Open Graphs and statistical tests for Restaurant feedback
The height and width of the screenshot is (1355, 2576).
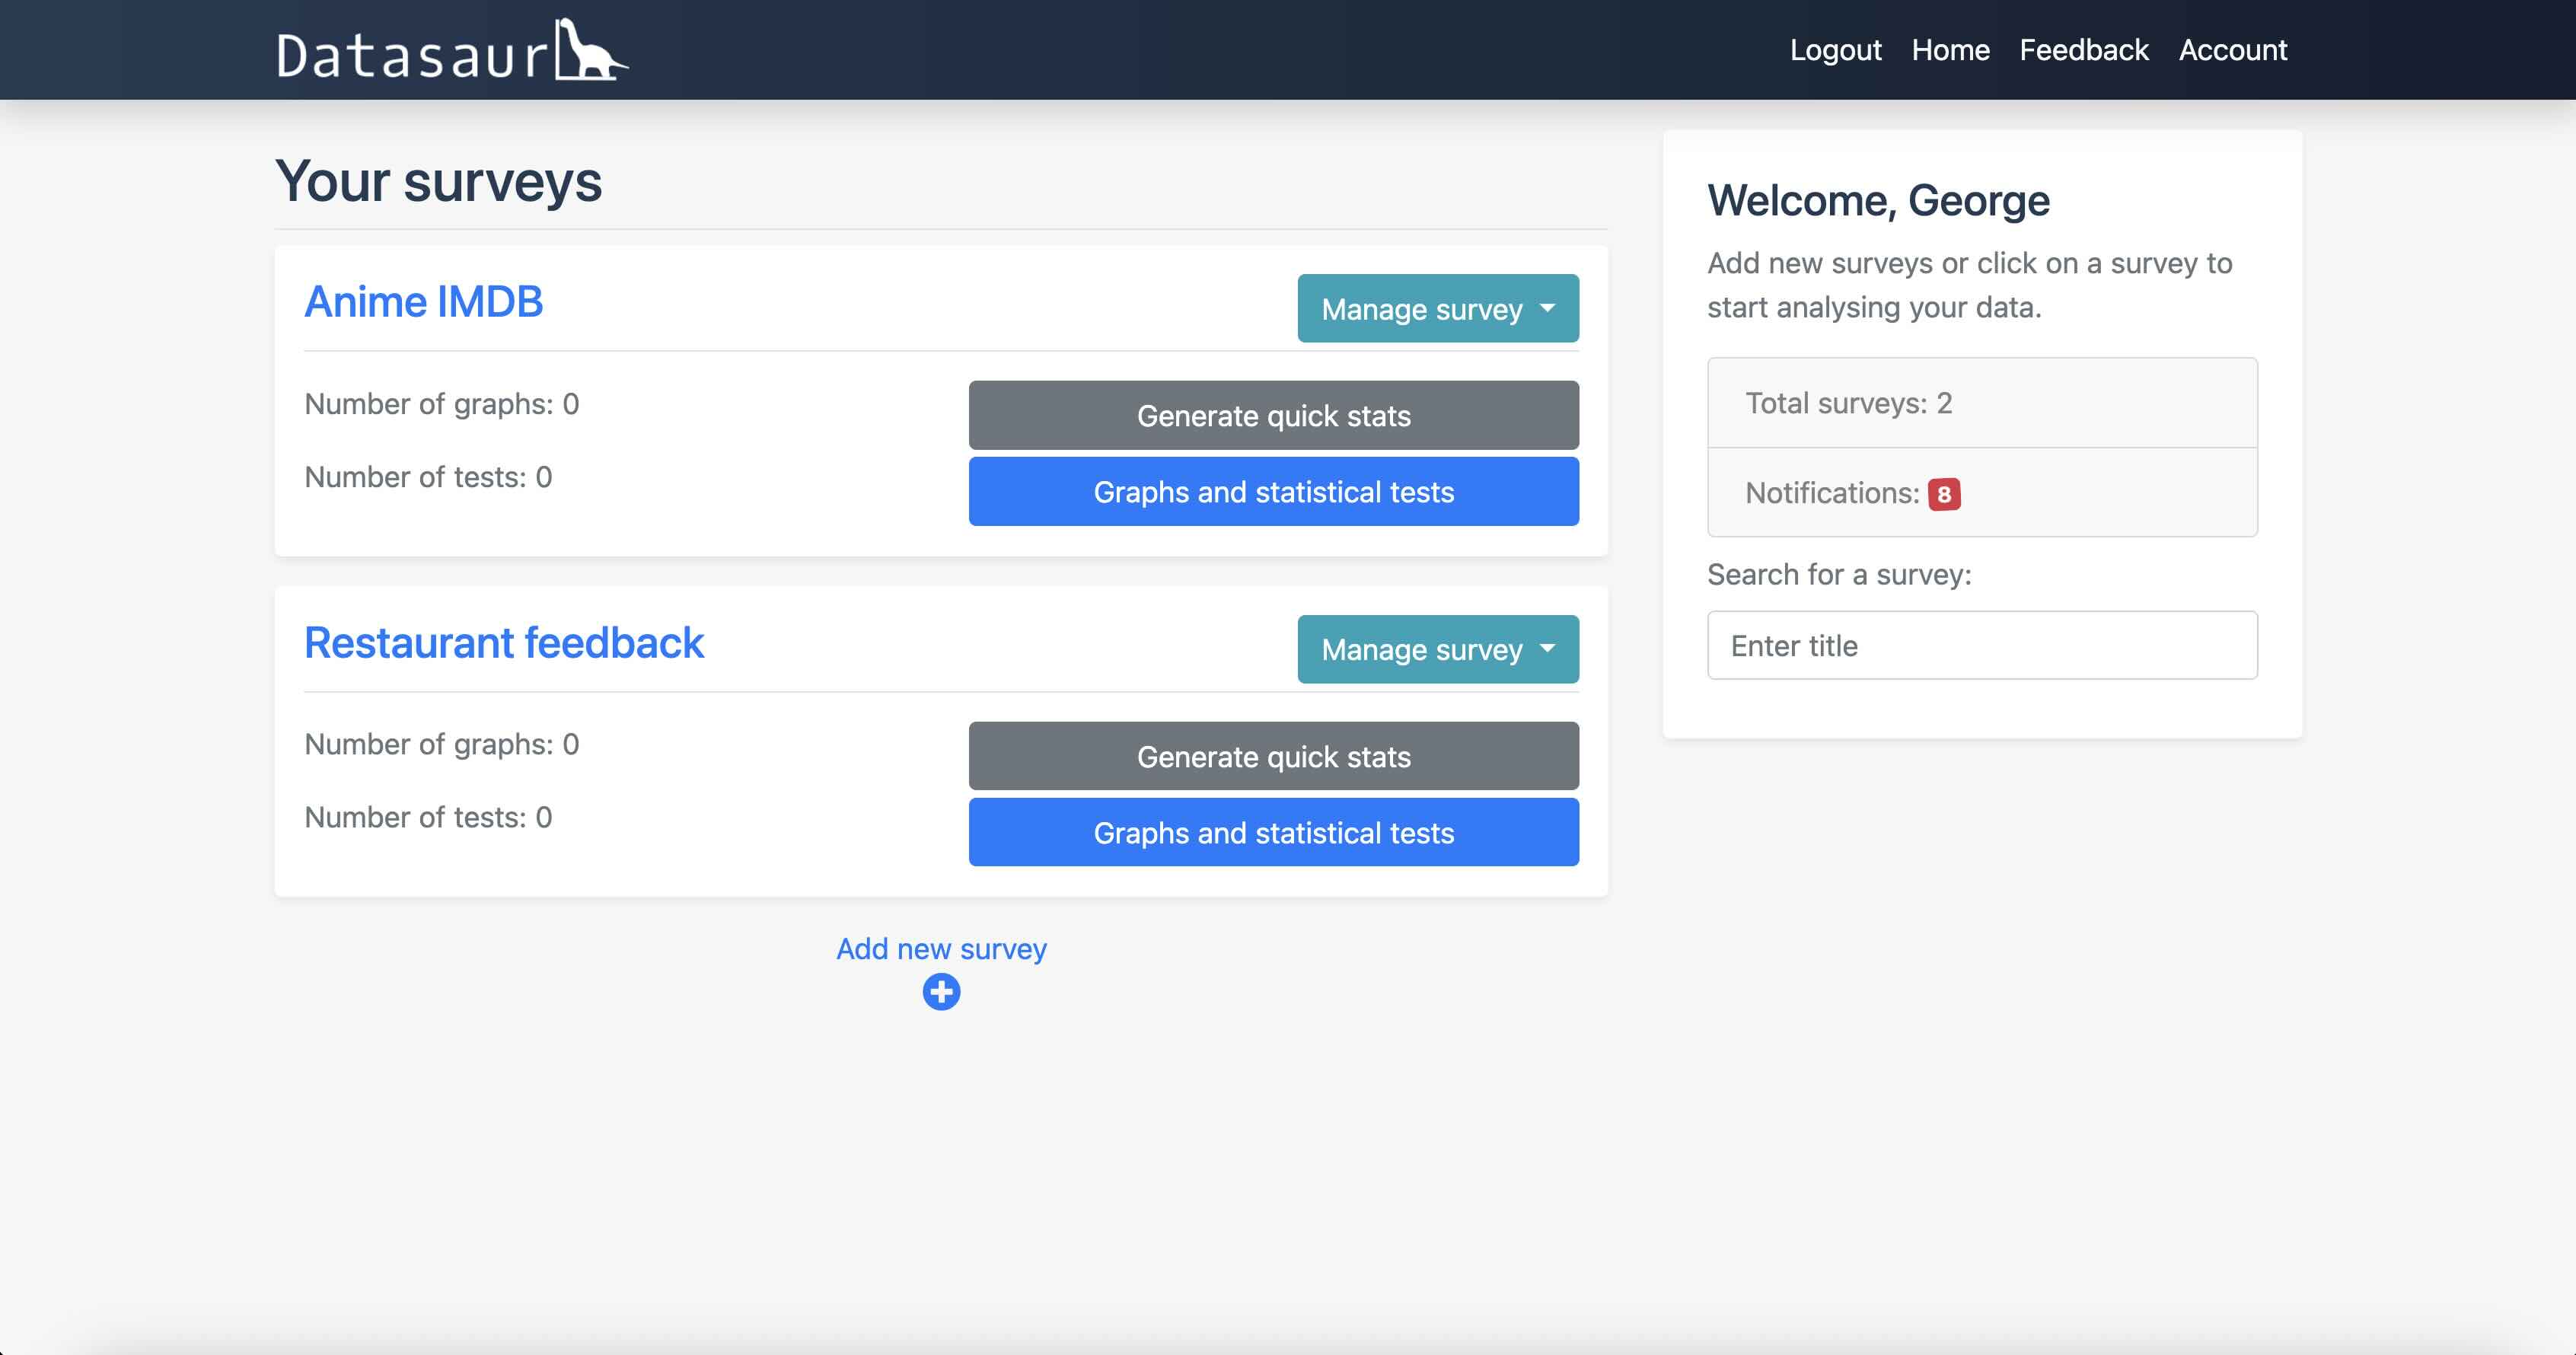tap(1273, 833)
